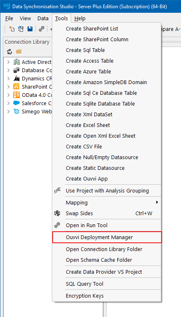The height and width of the screenshot is (317, 181).
Task: Save the project with the floppy icon
Action: coord(30,29)
